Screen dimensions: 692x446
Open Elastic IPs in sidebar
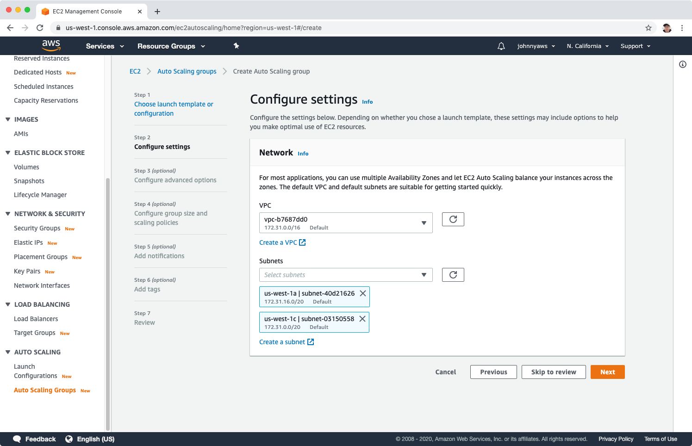28,242
